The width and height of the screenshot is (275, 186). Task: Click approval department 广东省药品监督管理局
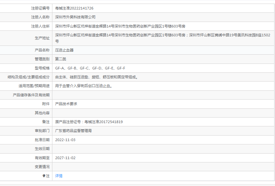(73, 131)
